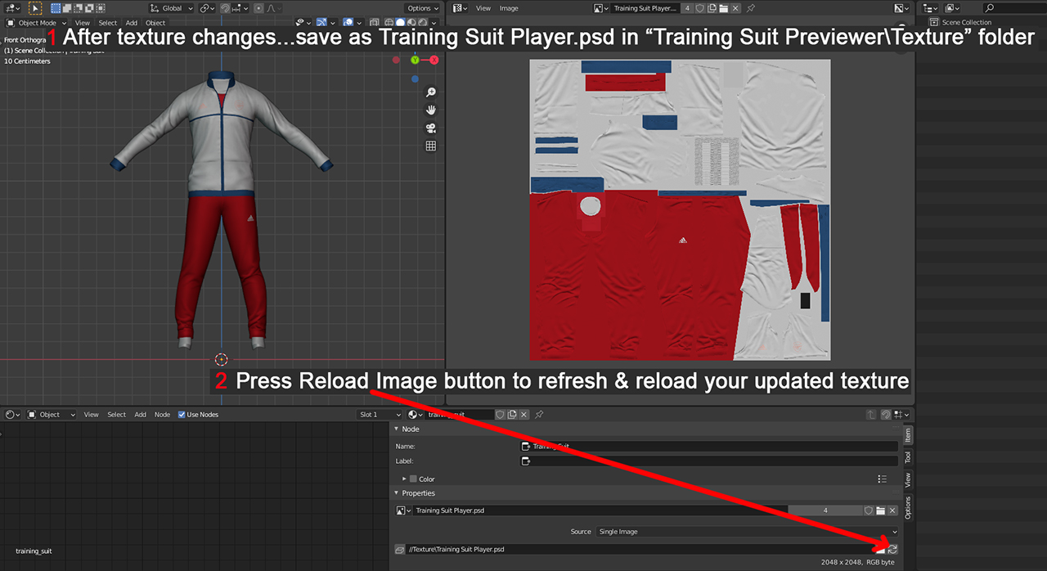Open the Global transform orientation dropdown
This screenshot has width=1047, height=571.
[172, 8]
